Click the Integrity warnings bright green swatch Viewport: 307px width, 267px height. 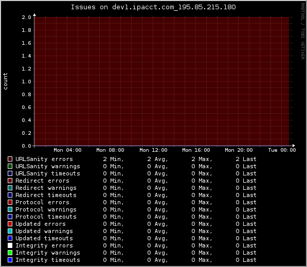tap(10, 253)
